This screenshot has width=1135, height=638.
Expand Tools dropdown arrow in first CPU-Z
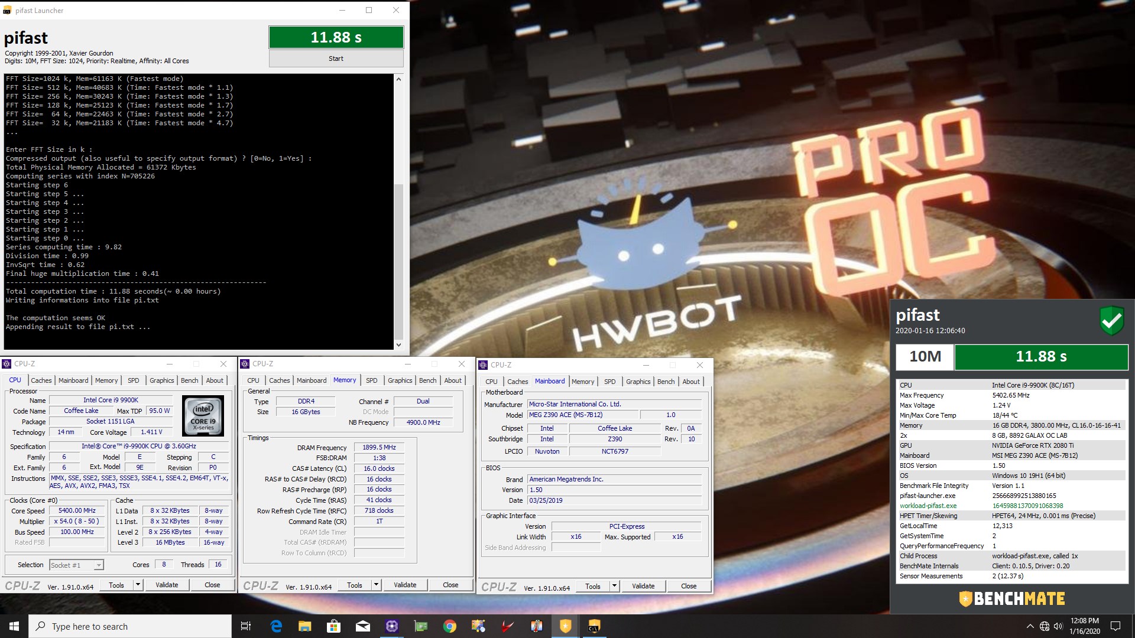tap(138, 585)
